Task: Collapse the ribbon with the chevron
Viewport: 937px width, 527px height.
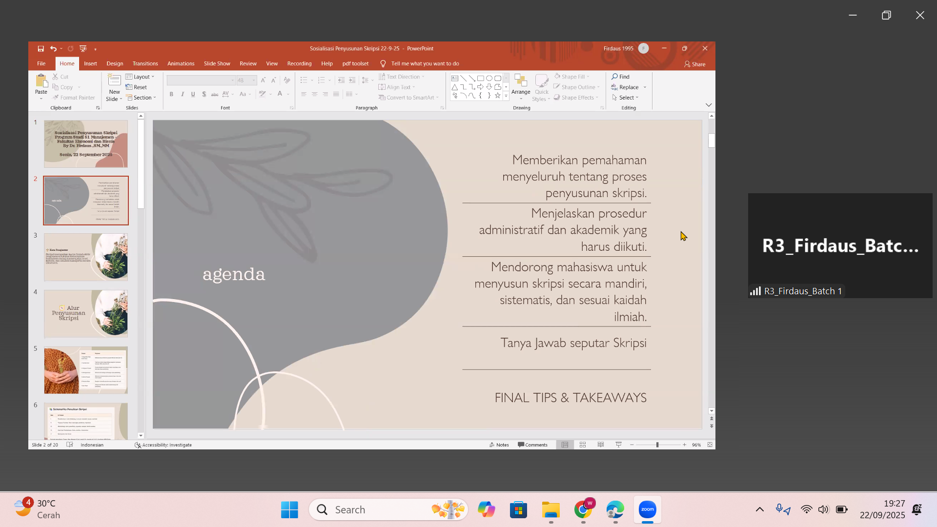Action: pos(709,105)
